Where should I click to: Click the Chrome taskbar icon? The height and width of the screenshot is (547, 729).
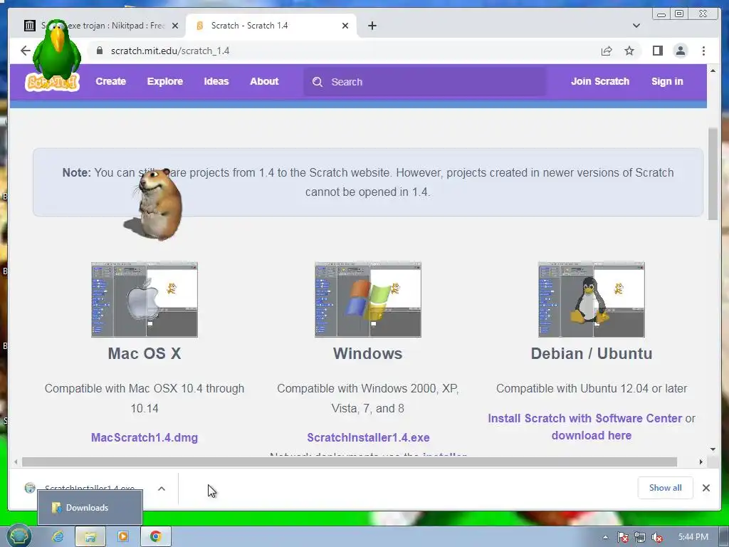(156, 536)
